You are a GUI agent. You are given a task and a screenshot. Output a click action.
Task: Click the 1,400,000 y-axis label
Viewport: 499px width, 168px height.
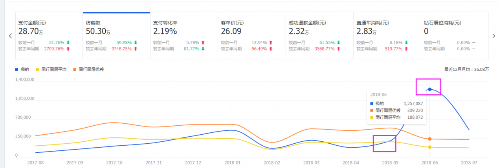(x=25, y=79)
